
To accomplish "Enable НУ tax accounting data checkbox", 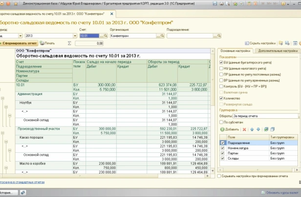I will pyautogui.click(x=221, y=69).
